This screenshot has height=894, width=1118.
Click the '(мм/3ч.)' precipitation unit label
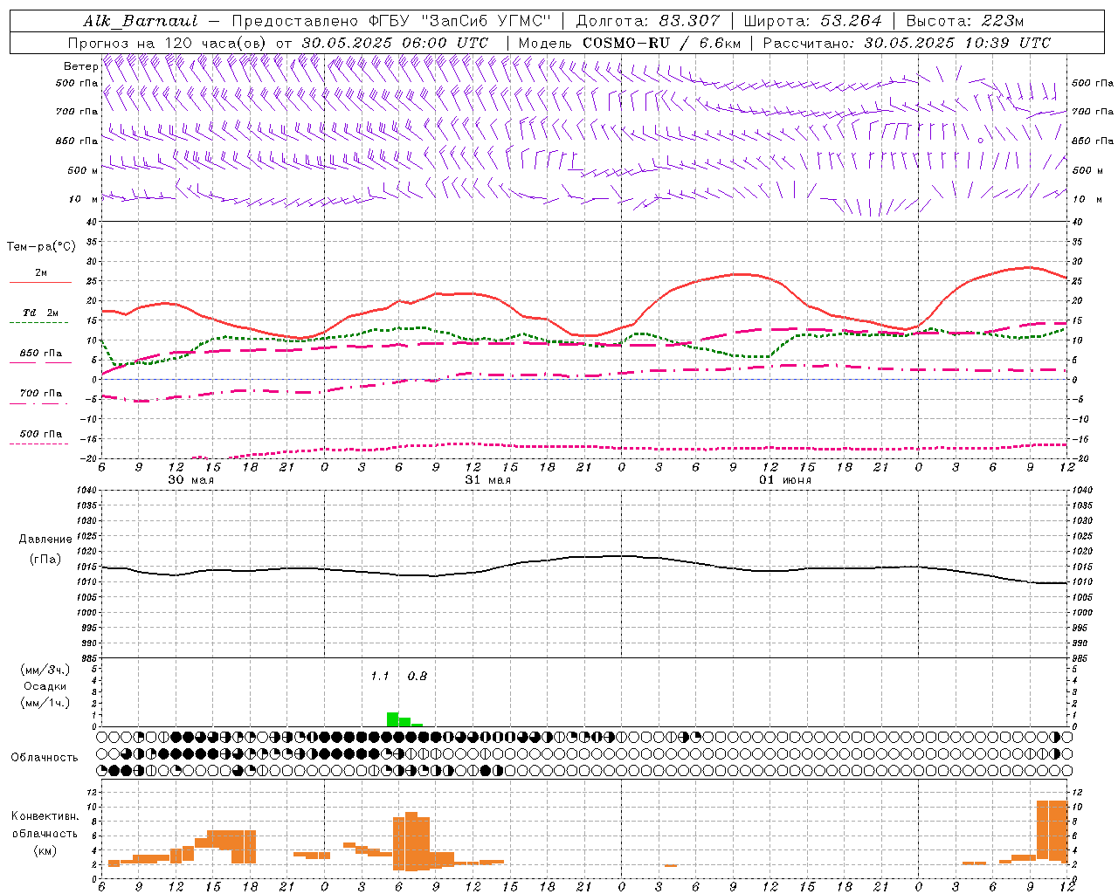[x=45, y=670]
